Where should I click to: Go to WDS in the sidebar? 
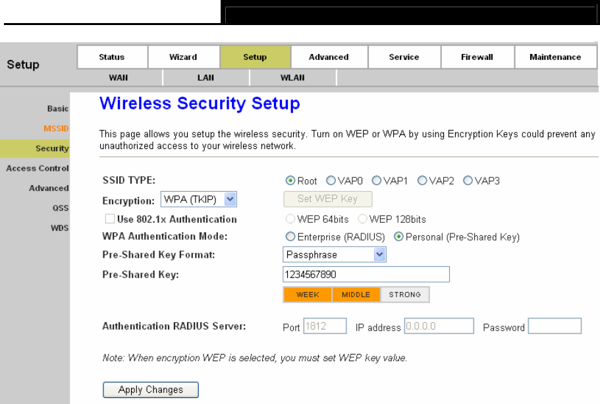click(x=60, y=228)
